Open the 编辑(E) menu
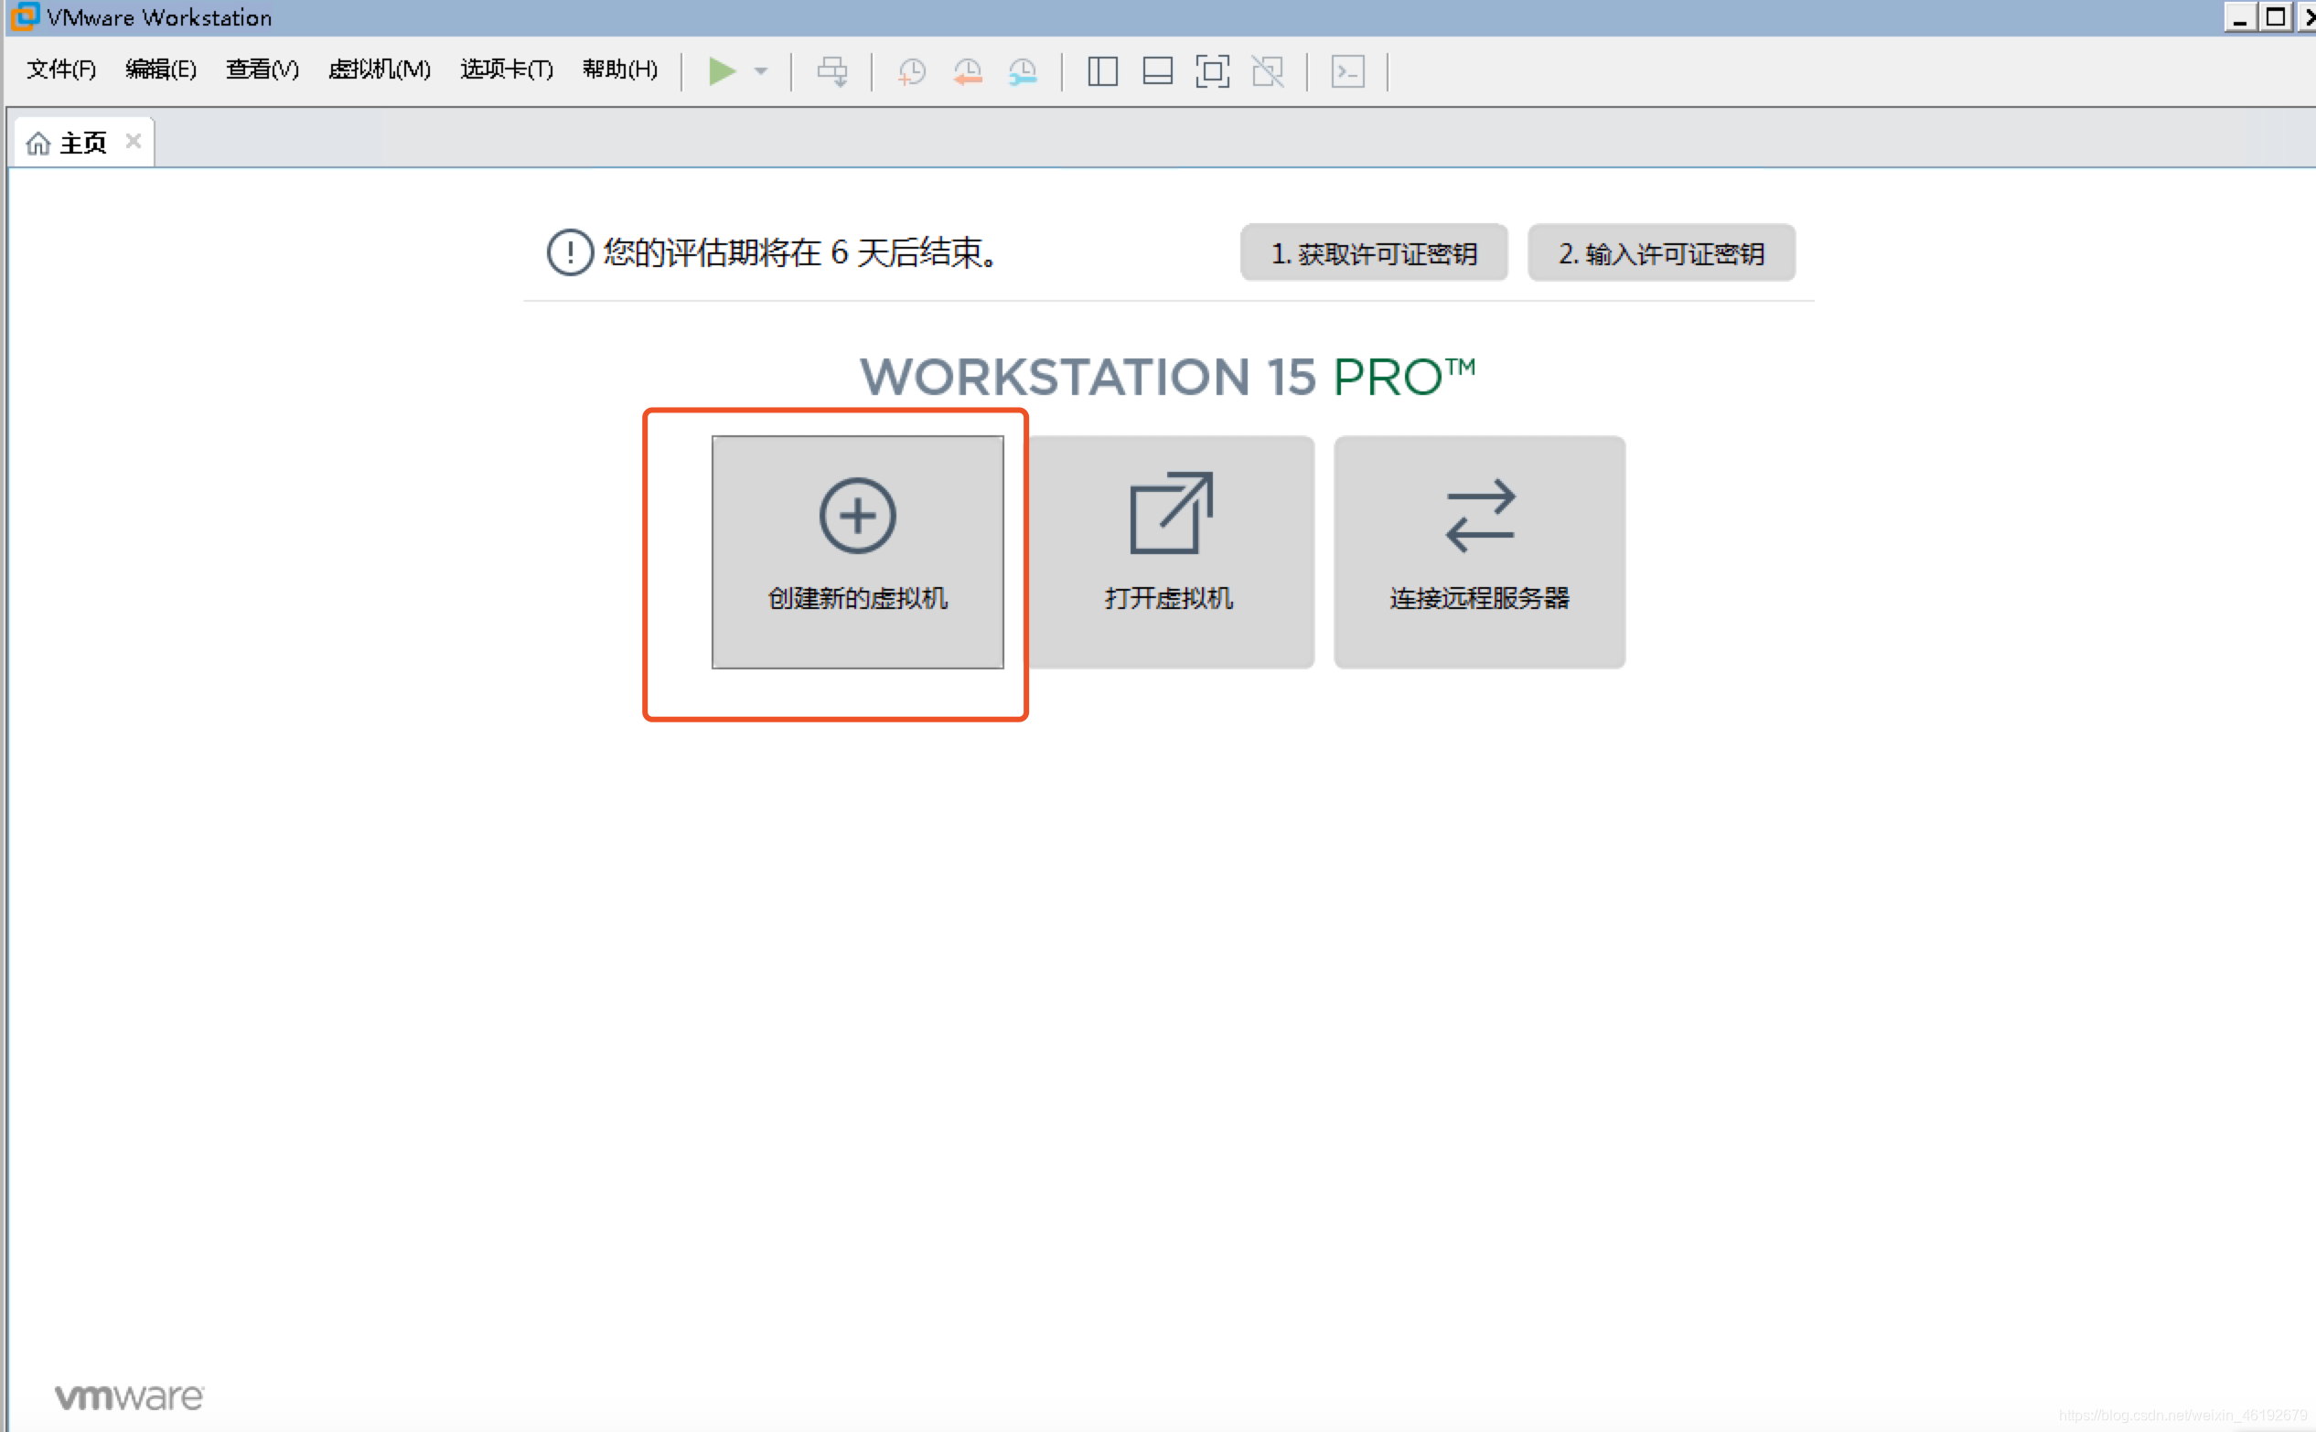This screenshot has width=2316, height=1432. pyautogui.click(x=161, y=69)
